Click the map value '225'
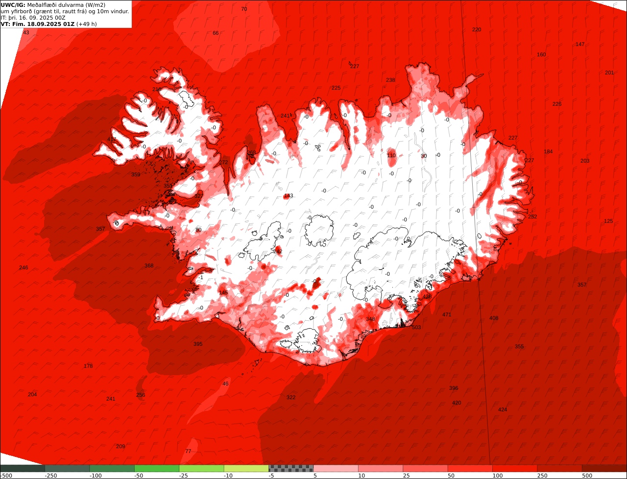Viewport: 627px width, 479px height. click(336, 88)
